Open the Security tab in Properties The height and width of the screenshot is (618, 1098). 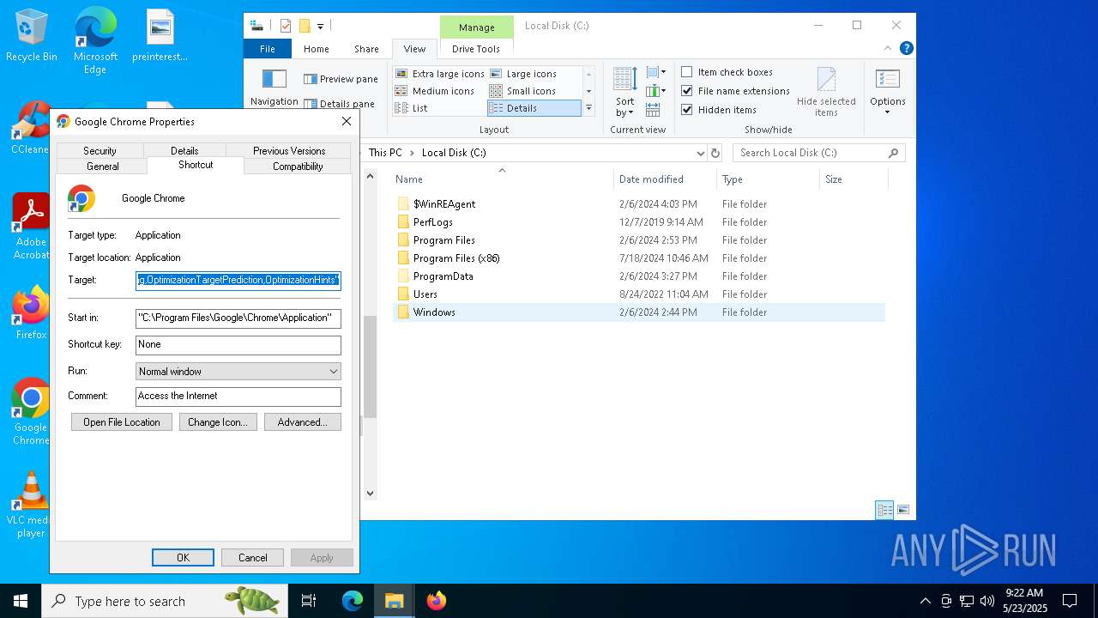[x=100, y=151]
